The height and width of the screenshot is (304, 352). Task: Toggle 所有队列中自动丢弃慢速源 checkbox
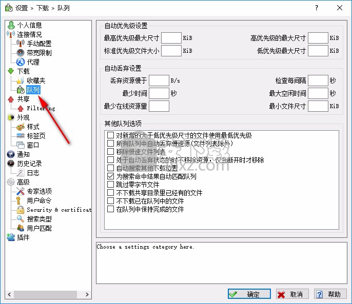(110, 143)
